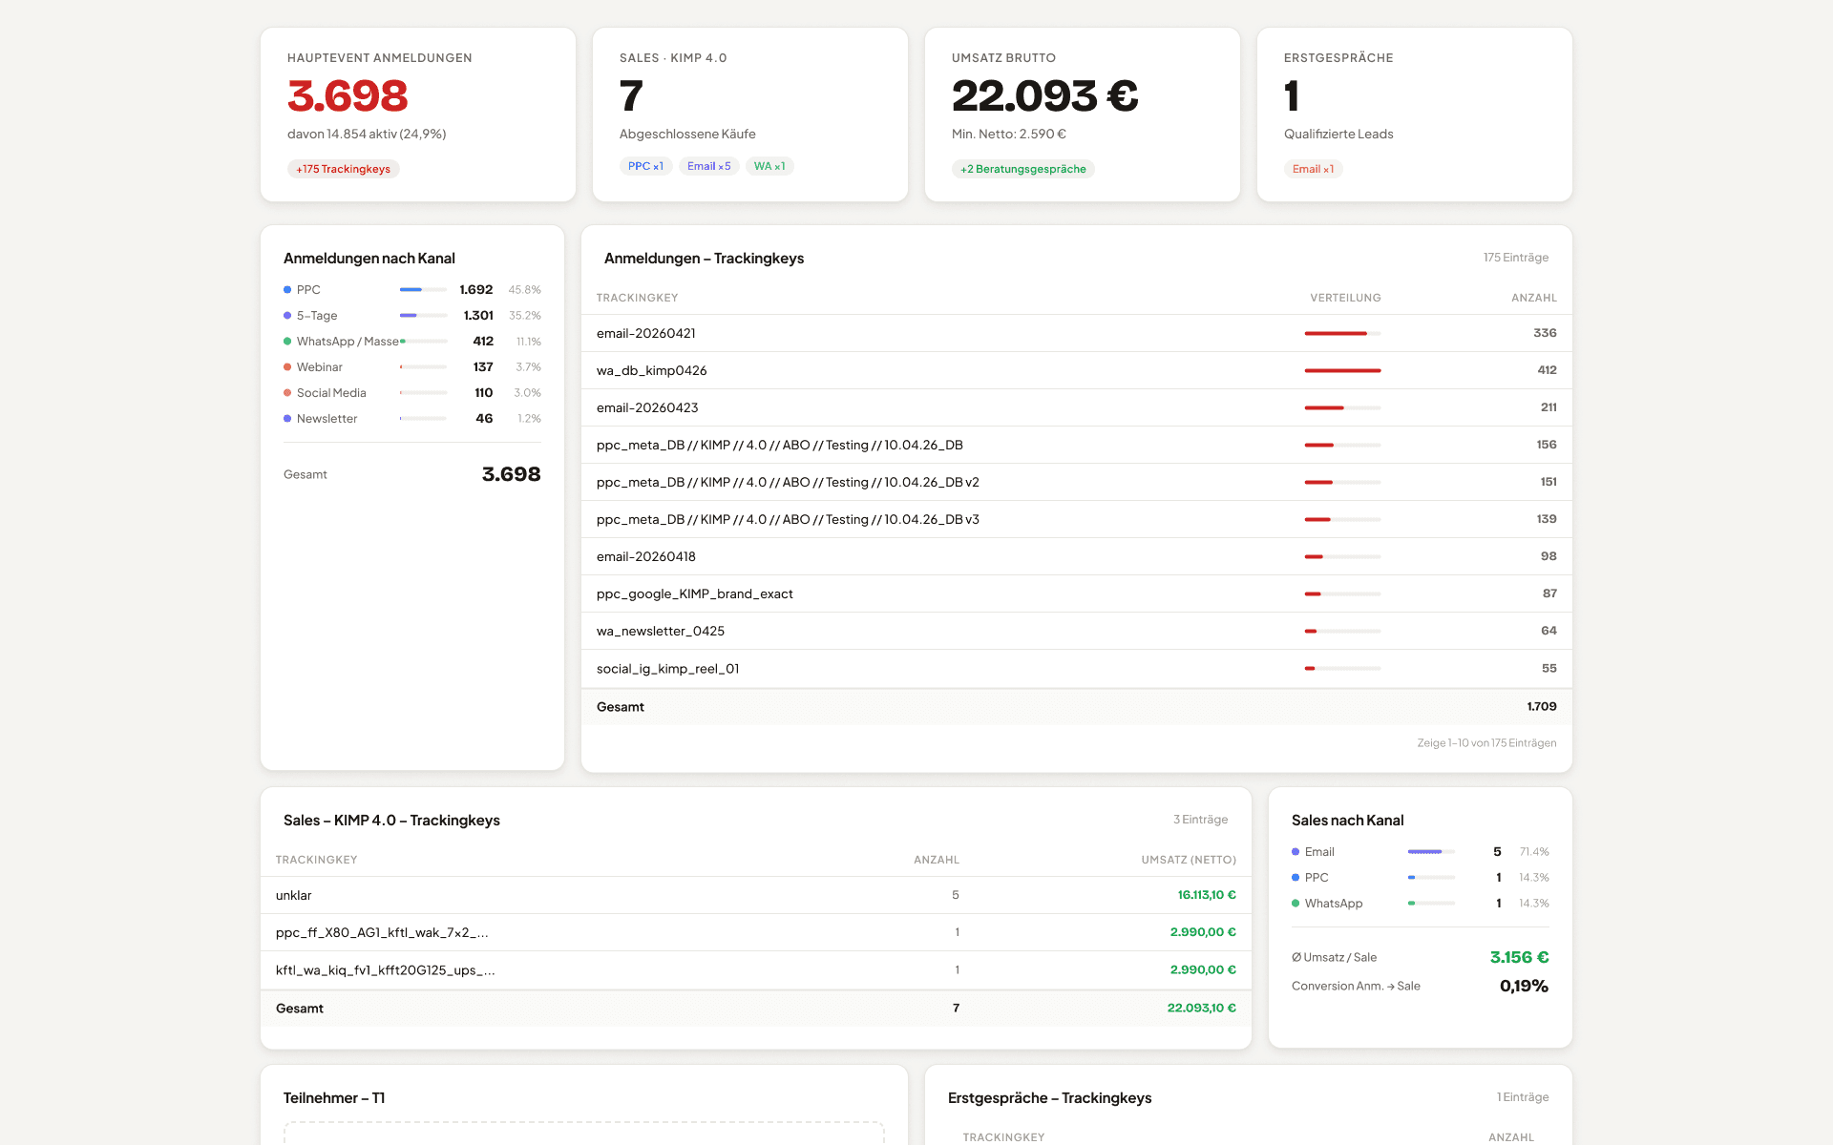Sort by the Verteilung column header
The width and height of the screenshot is (1833, 1145).
(x=1344, y=298)
